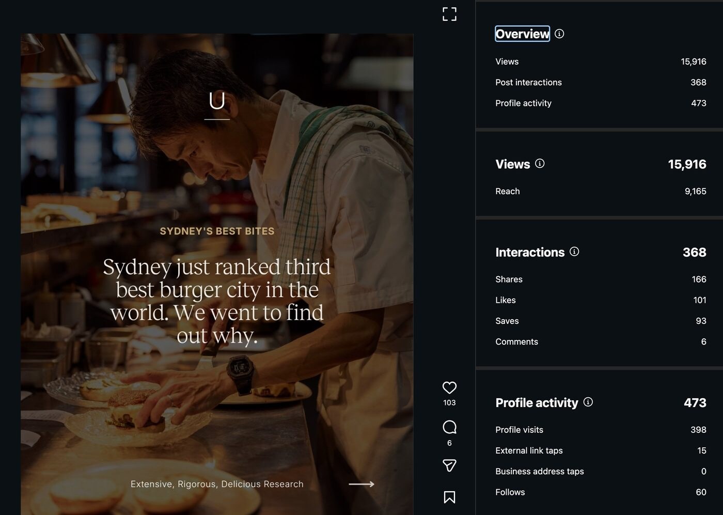Click the Profile visits label
The image size is (723, 515).
519,430
